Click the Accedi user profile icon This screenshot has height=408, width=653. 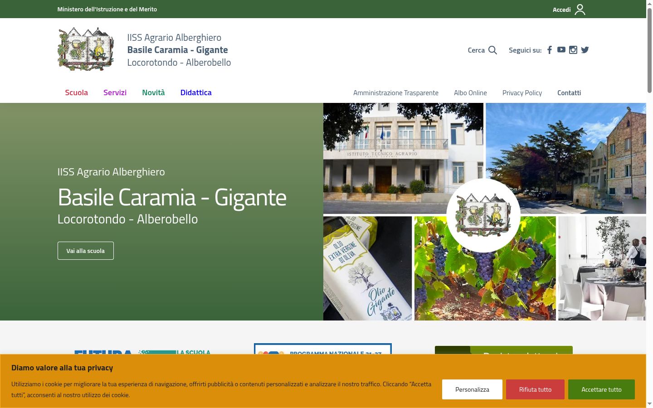click(580, 10)
